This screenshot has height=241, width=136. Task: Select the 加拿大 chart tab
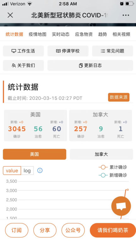[x=101, y=154]
